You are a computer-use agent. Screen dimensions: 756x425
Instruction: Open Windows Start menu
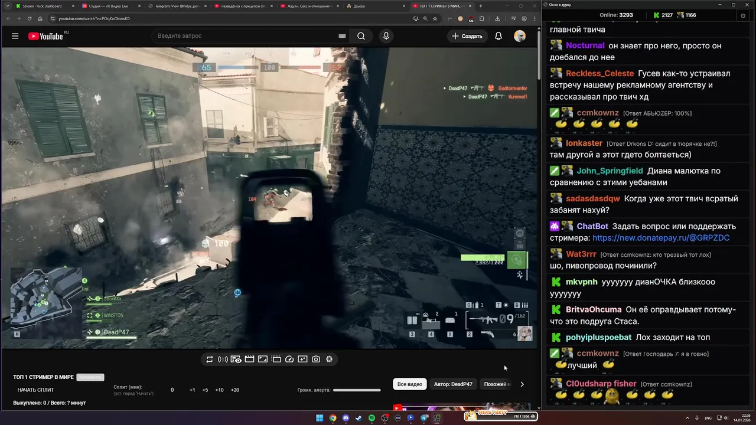[320, 418]
